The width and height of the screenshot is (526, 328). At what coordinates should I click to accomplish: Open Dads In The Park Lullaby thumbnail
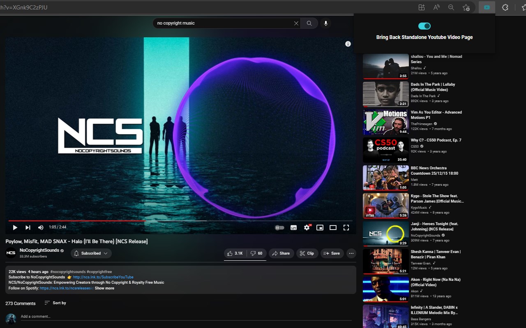386,94
